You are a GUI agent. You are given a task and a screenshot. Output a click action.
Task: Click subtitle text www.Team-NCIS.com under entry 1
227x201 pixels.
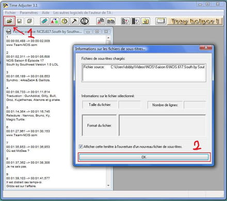click(x=22, y=45)
